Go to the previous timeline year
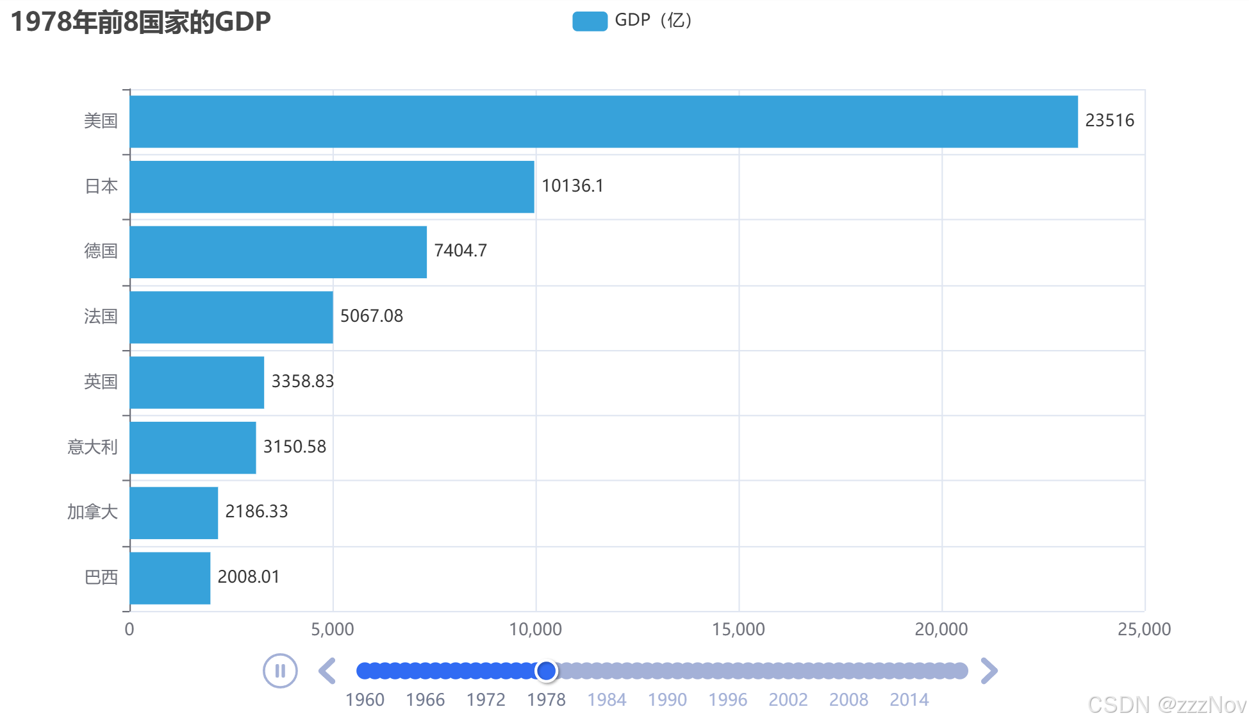Viewport: 1249px width, 725px height. click(x=327, y=671)
